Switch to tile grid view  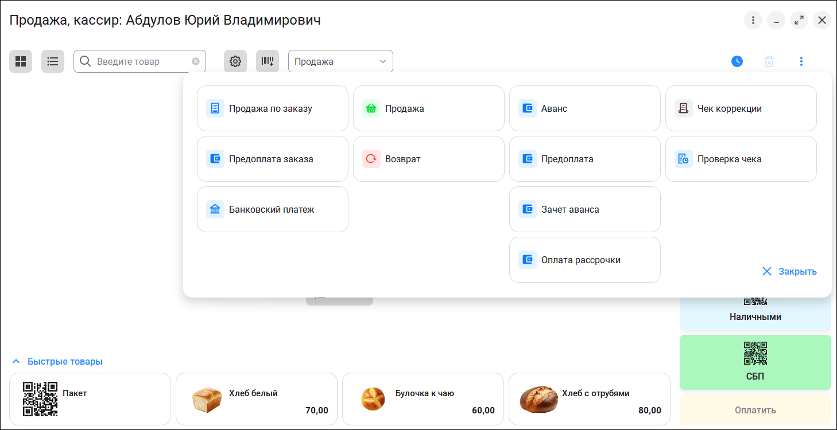21,61
